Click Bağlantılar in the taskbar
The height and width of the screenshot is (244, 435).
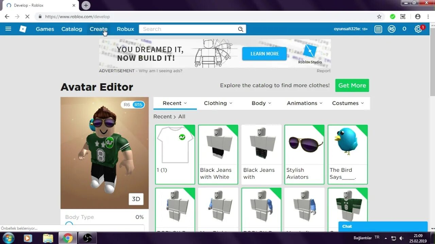point(363,238)
